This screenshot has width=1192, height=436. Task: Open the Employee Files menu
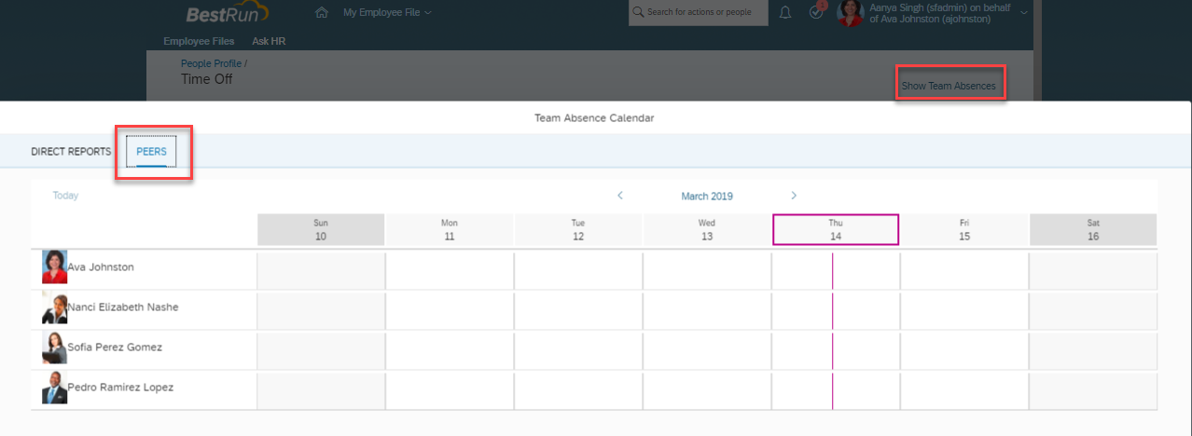[199, 41]
